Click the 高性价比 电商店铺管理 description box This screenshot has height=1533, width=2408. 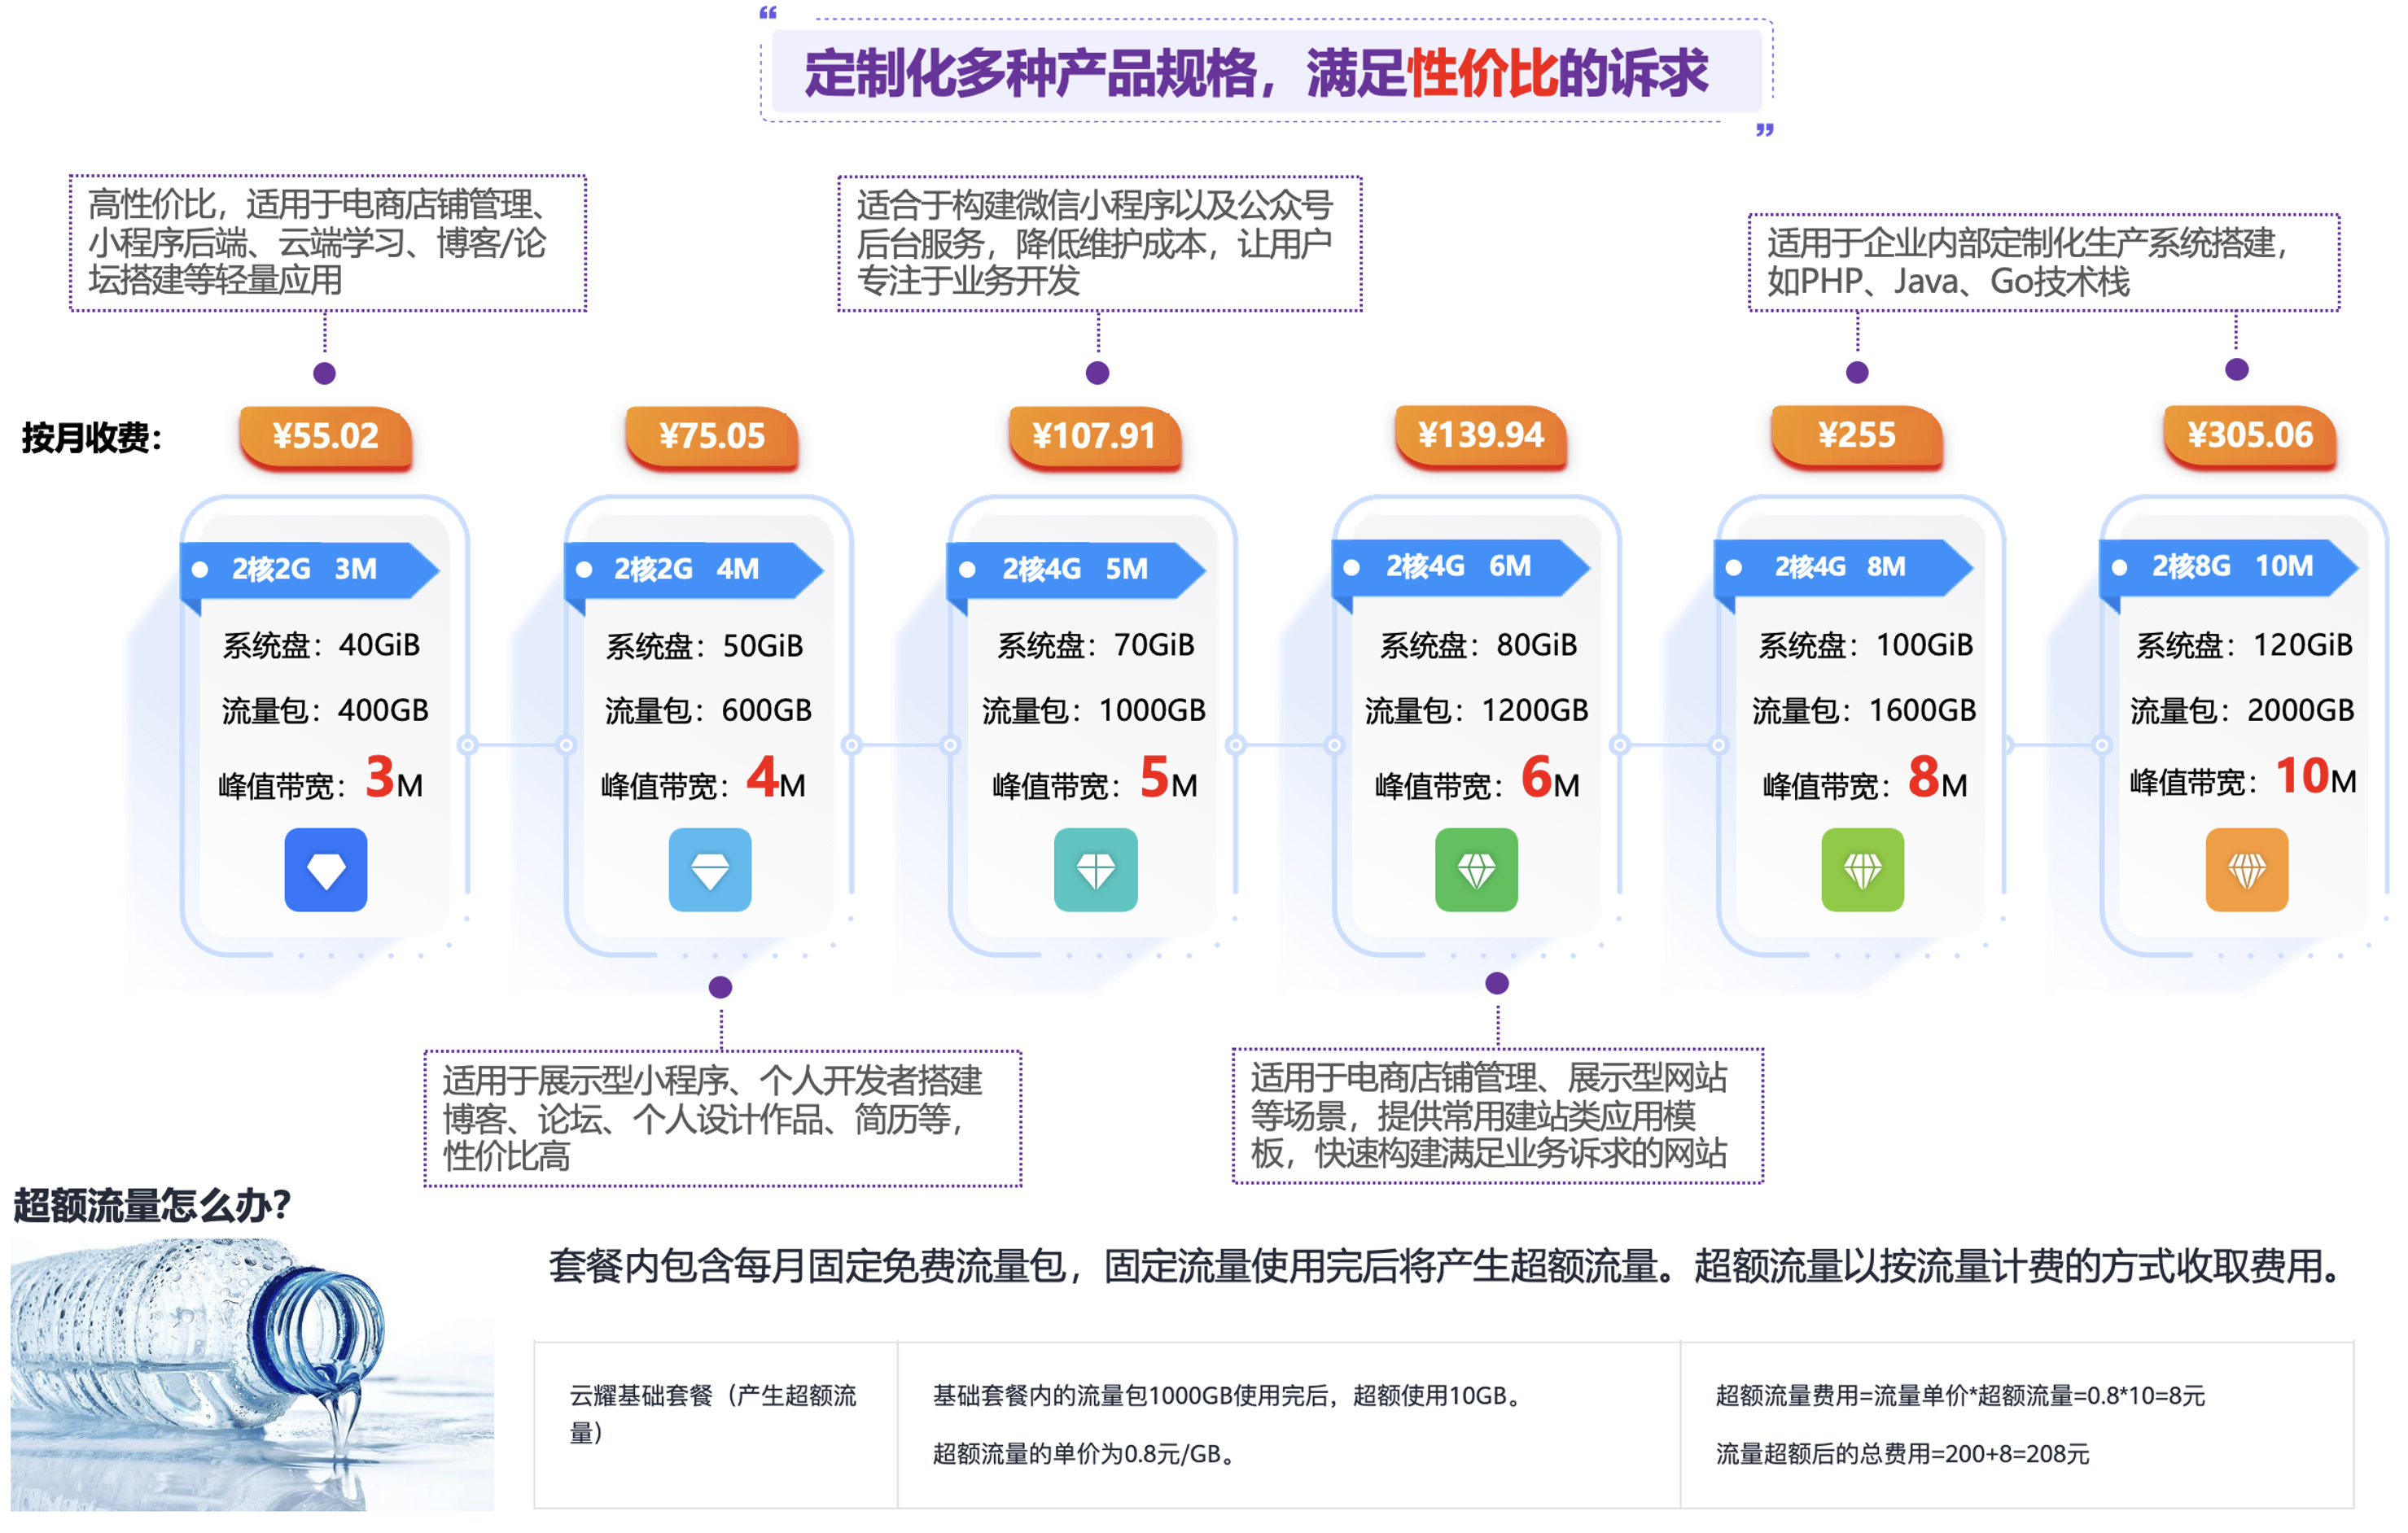[328, 242]
